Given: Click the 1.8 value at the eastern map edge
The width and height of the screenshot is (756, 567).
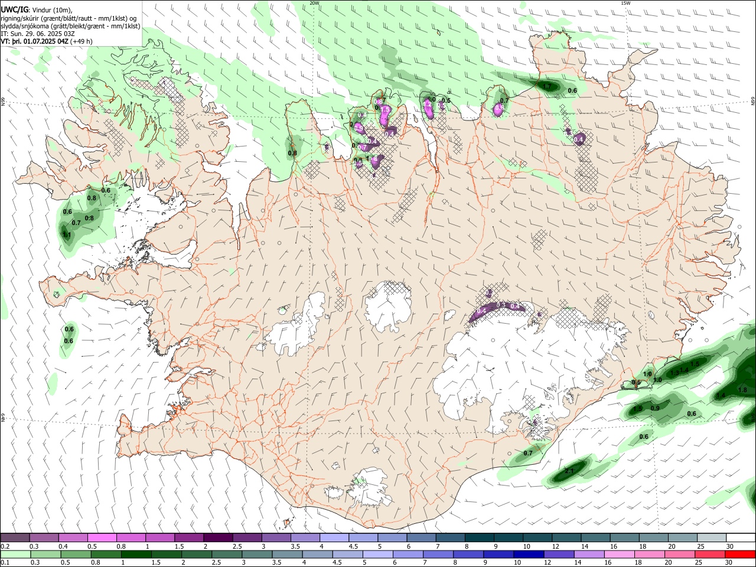Looking at the screenshot, I should click(x=743, y=390).
